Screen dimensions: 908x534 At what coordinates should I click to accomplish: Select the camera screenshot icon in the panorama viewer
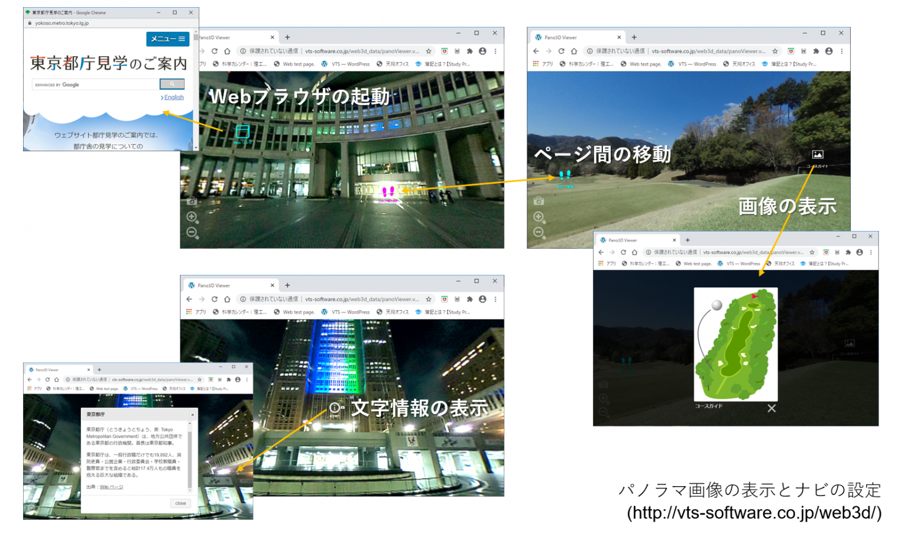click(192, 201)
